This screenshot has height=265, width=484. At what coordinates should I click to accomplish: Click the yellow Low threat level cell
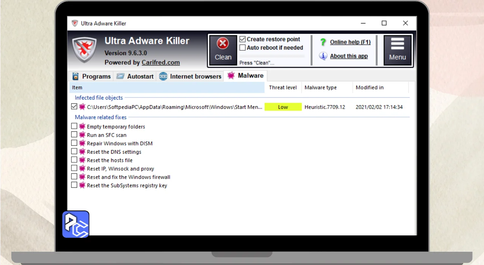point(283,107)
